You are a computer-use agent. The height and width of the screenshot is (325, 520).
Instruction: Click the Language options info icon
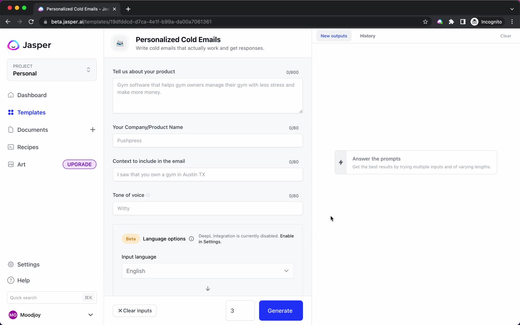click(191, 239)
